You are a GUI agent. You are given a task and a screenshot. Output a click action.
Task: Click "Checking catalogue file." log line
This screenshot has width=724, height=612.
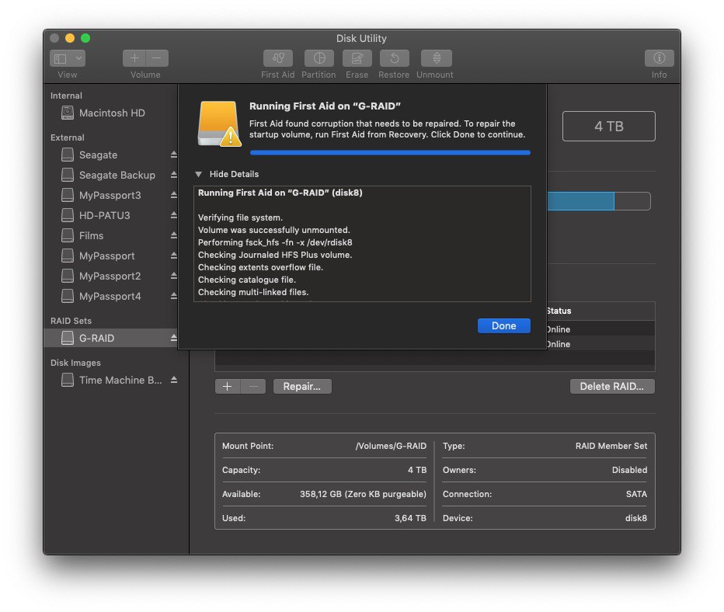pyautogui.click(x=247, y=280)
